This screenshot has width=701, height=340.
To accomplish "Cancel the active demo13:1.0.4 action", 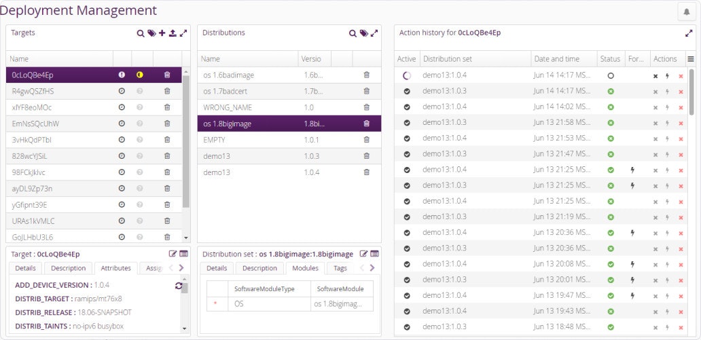I will (655, 76).
